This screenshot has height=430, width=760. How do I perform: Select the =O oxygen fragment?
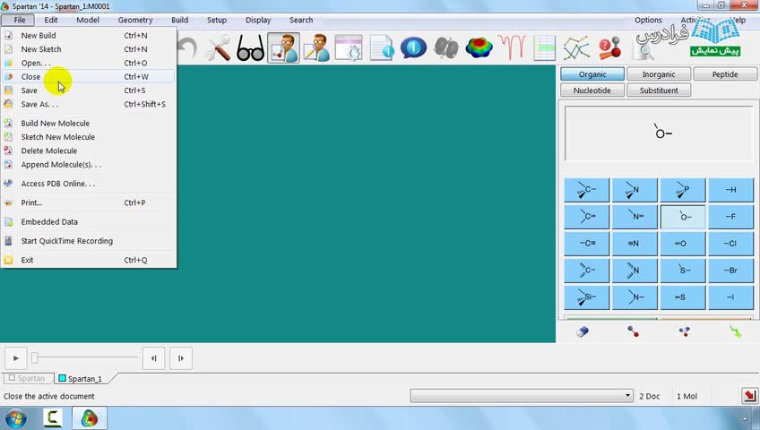pos(682,244)
